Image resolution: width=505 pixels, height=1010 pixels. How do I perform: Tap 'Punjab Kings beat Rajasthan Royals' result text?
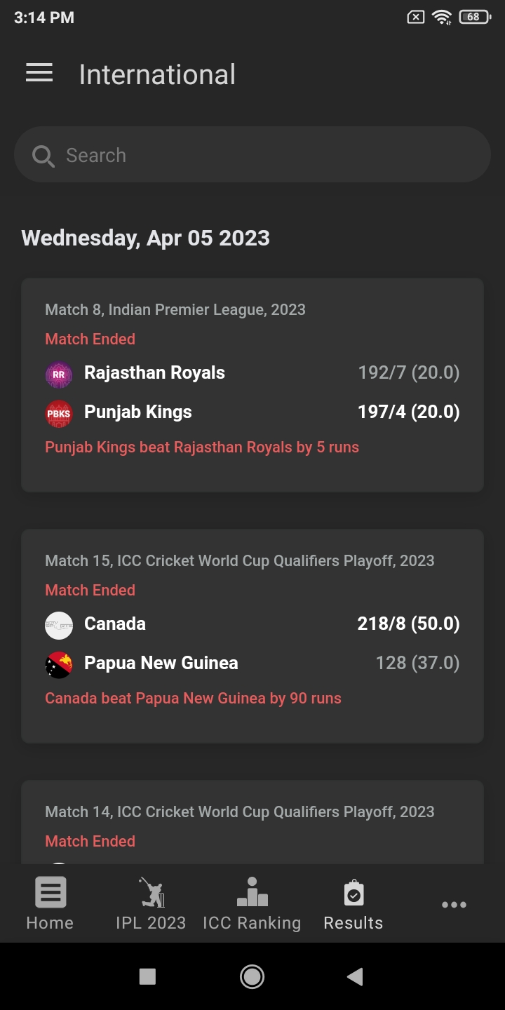[202, 447]
